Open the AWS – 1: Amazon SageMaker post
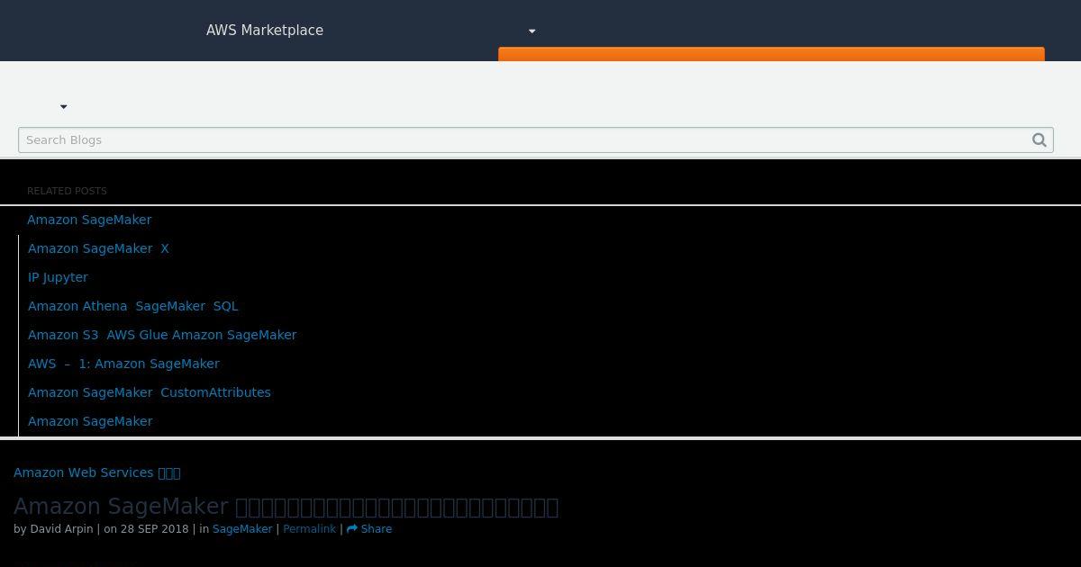The image size is (1081, 567). click(123, 364)
